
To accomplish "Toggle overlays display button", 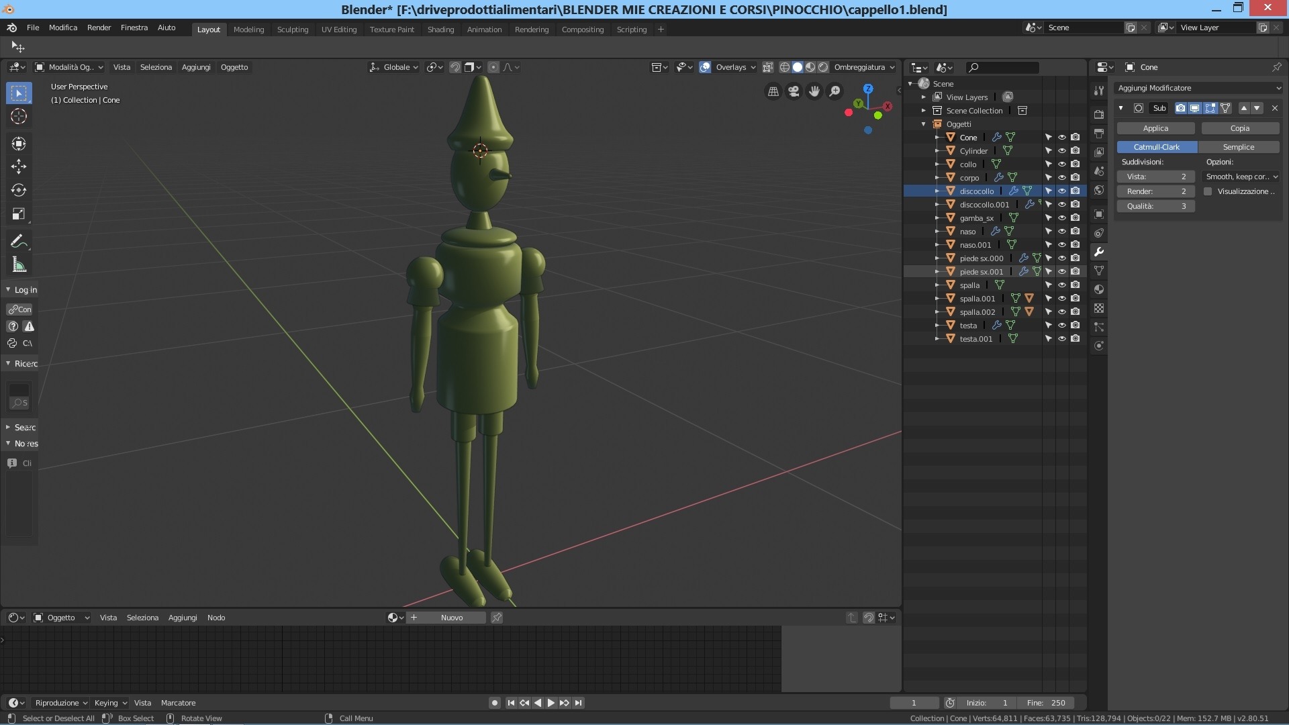I will pos(705,67).
